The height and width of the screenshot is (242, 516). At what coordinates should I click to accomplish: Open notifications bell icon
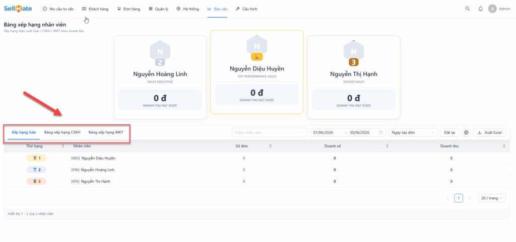[480, 9]
